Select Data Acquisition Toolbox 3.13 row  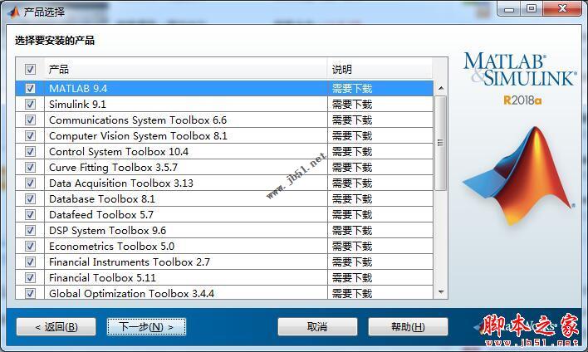(224, 183)
